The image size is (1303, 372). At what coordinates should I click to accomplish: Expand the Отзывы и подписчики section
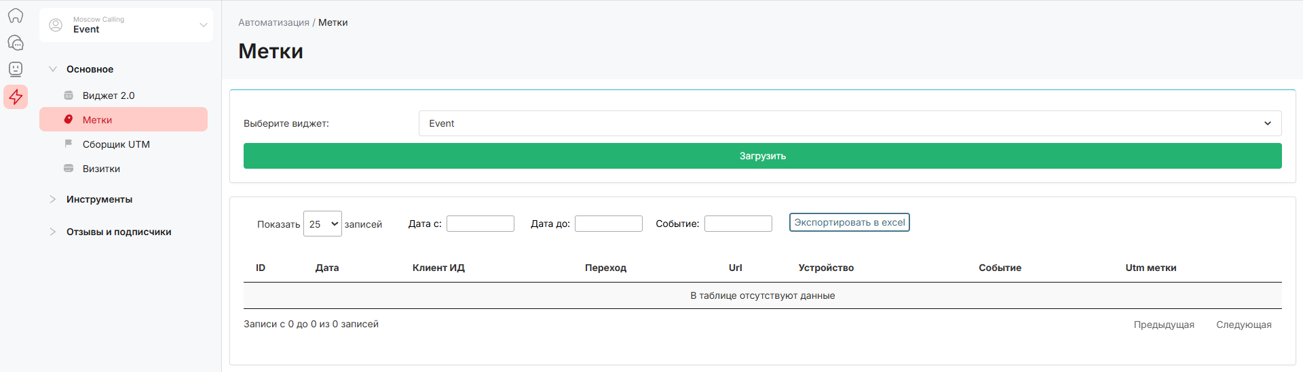coord(53,232)
